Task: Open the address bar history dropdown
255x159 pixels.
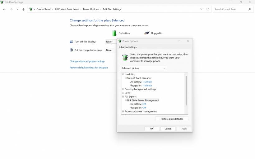Action: 201,9
